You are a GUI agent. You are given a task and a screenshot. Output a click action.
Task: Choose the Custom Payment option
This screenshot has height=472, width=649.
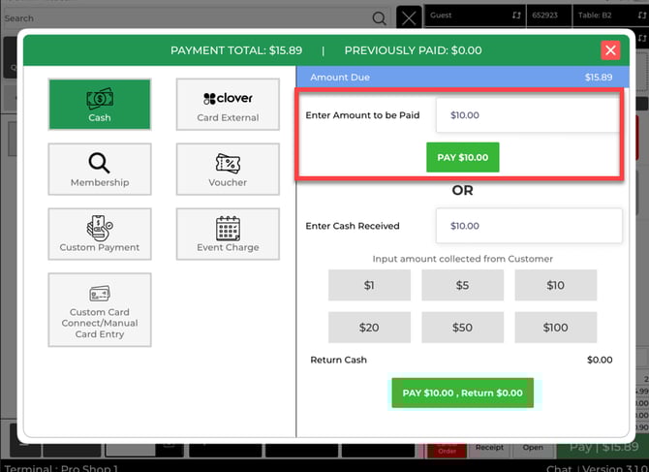100,235
